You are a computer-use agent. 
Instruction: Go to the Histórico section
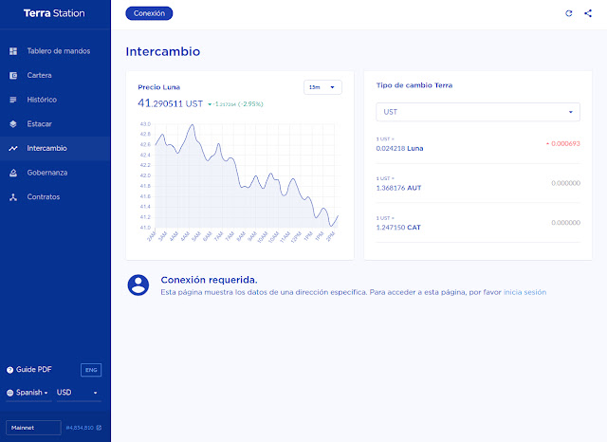tap(55, 100)
